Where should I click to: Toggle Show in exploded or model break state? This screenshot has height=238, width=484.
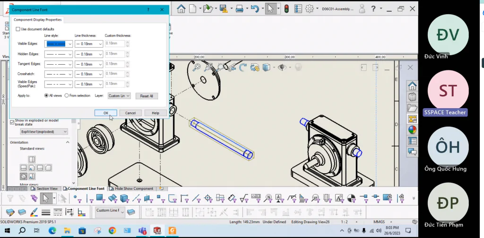click(x=12, y=122)
